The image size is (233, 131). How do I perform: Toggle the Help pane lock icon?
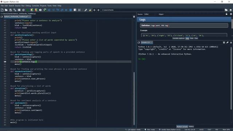click(226, 14)
